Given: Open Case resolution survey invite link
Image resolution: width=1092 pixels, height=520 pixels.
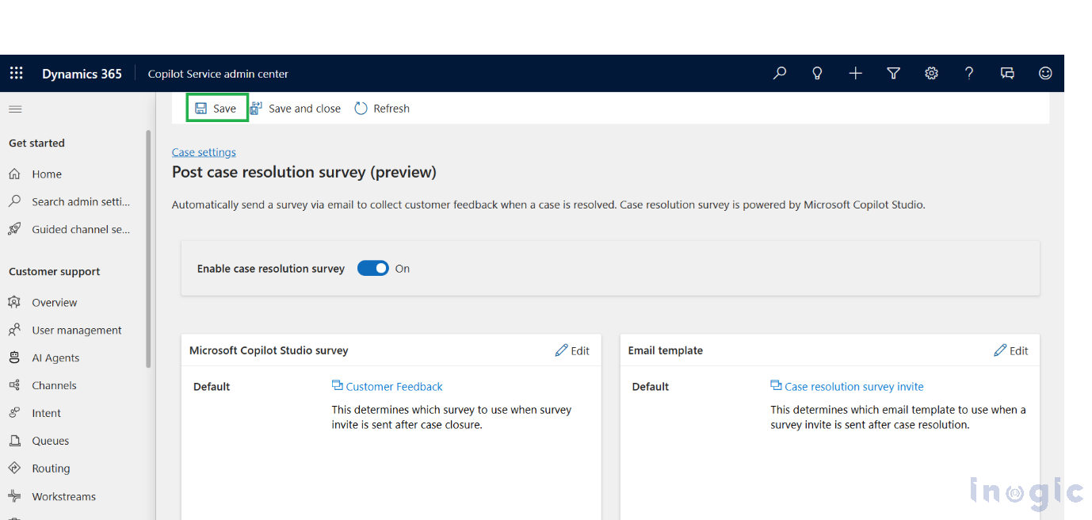Looking at the screenshot, I should 853,387.
